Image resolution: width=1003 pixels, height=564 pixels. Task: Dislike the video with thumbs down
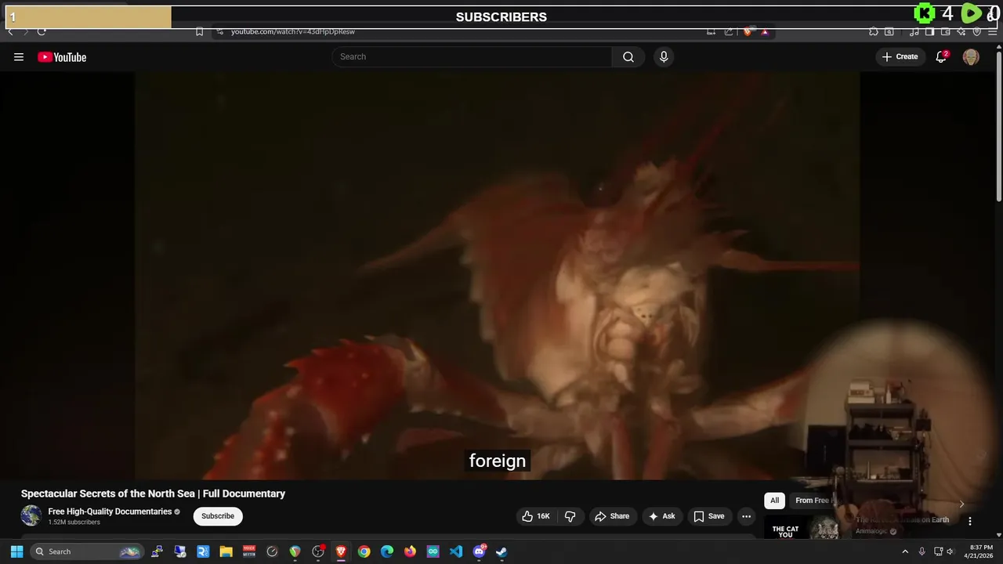click(570, 516)
